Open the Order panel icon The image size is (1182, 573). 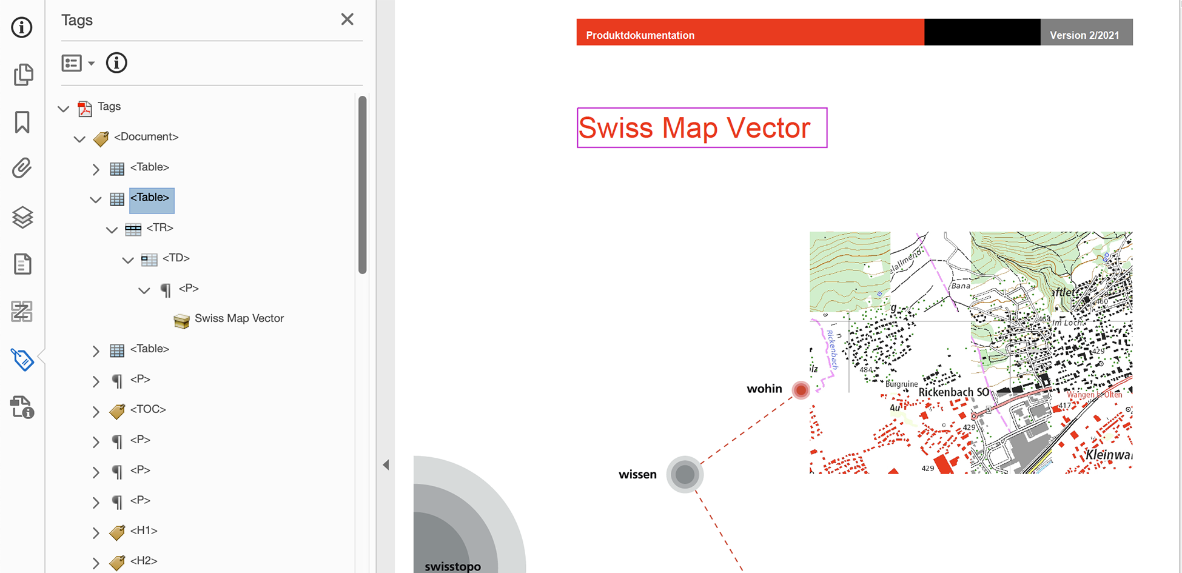pos(22,312)
